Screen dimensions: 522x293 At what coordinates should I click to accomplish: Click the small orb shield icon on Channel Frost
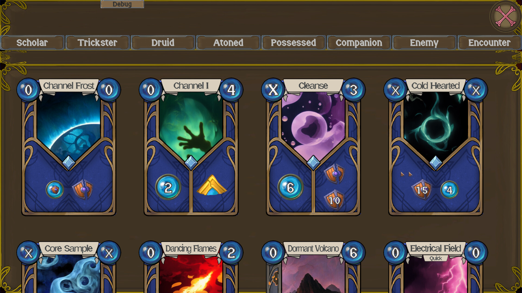tap(55, 189)
